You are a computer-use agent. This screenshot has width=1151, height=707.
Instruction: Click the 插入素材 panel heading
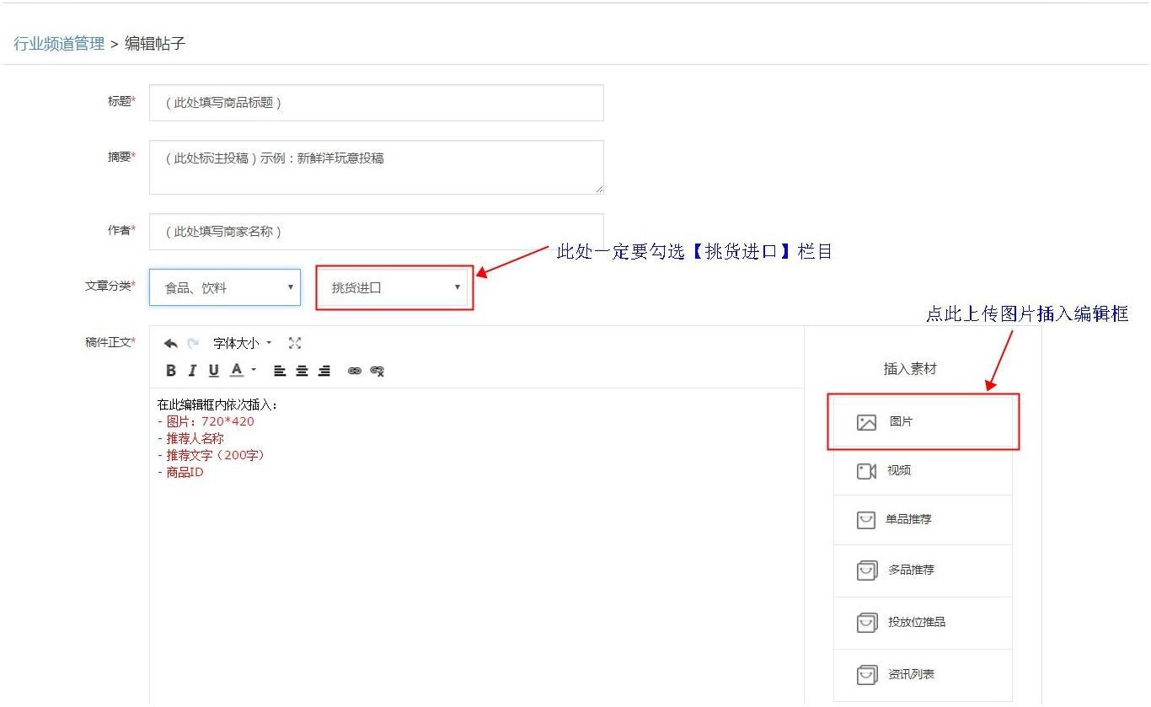(910, 369)
